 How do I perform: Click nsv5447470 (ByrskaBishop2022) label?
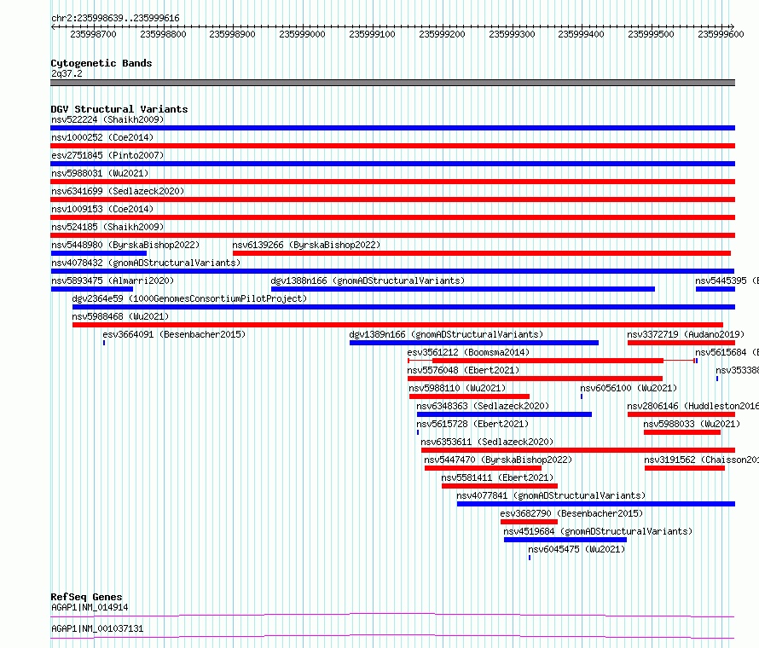click(498, 460)
